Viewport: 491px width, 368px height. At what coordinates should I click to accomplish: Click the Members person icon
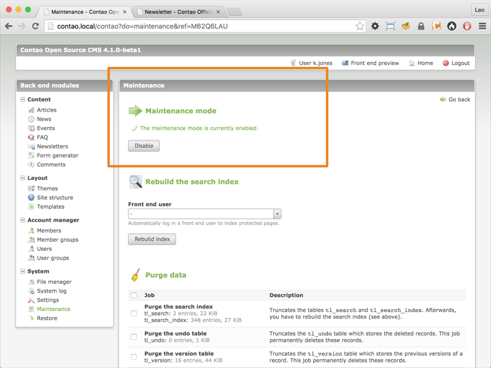point(31,231)
